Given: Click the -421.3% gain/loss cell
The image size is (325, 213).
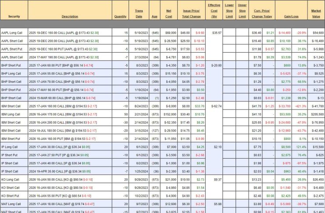Looking at the screenshot, I should 300,106.
